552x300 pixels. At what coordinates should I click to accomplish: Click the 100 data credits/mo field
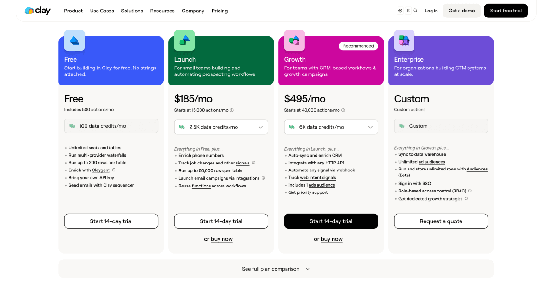pyautogui.click(x=111, y=126)
